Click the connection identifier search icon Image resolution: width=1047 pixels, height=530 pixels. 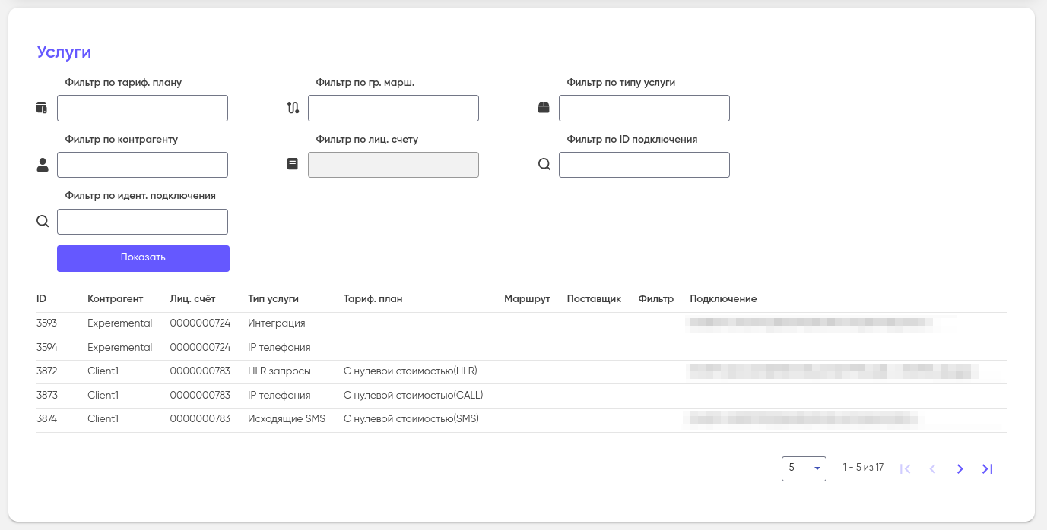click(x=43, y=222)
